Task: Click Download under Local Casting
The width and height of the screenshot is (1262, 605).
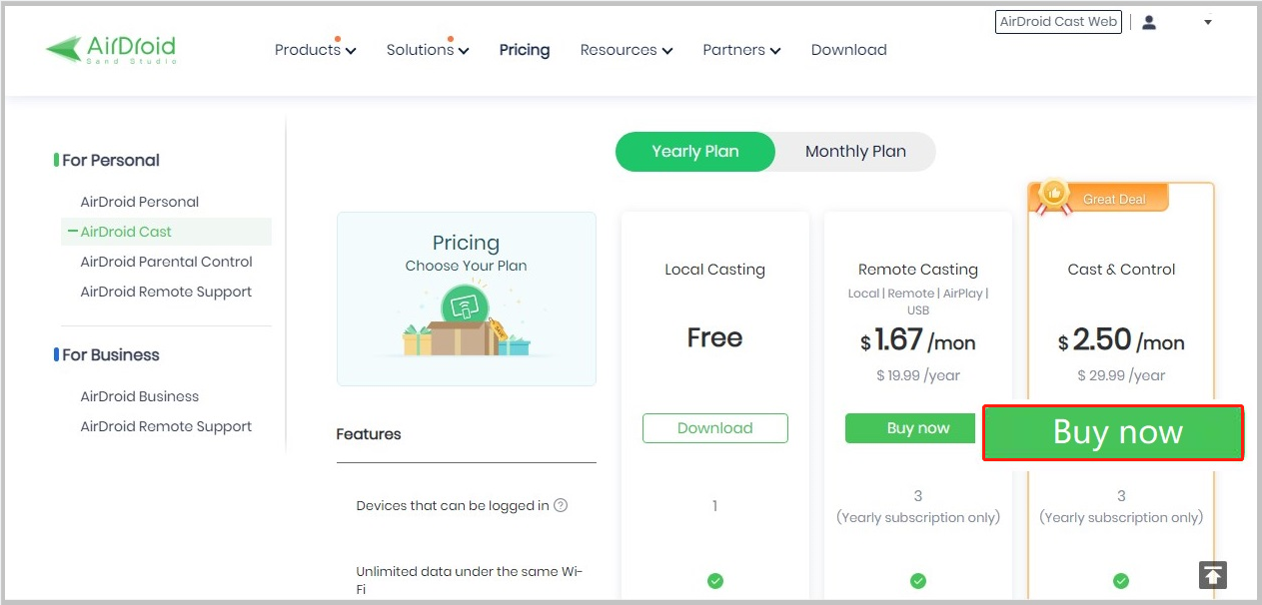Action: click(x=715, y=428)
